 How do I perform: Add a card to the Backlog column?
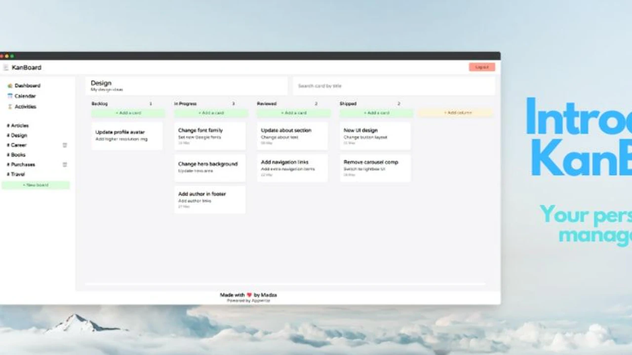coord(128,113)
